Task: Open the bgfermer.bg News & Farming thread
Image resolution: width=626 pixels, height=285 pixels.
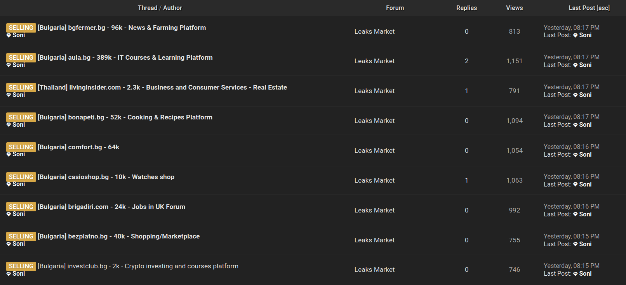Action: pos(122,28)
